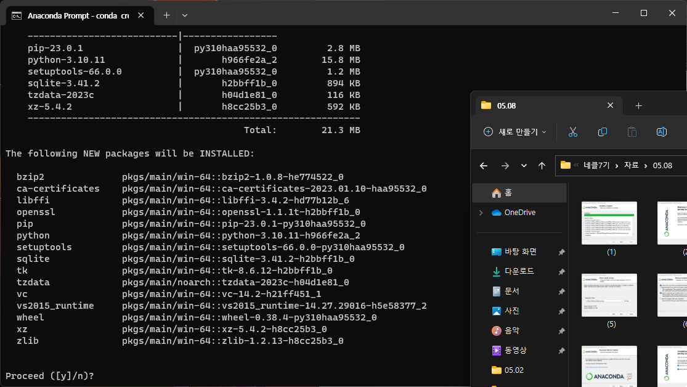
Task: Expand hidden breadcrumb path chevrons
Action: click(576, 165)
